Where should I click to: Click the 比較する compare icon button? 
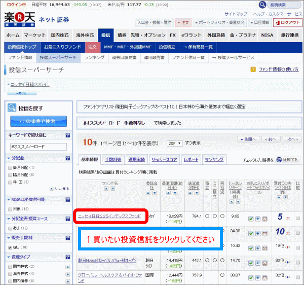[x=287, y=160]
